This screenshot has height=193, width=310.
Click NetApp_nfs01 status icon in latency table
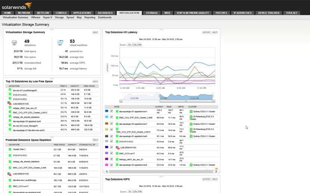tap(117, 159)
